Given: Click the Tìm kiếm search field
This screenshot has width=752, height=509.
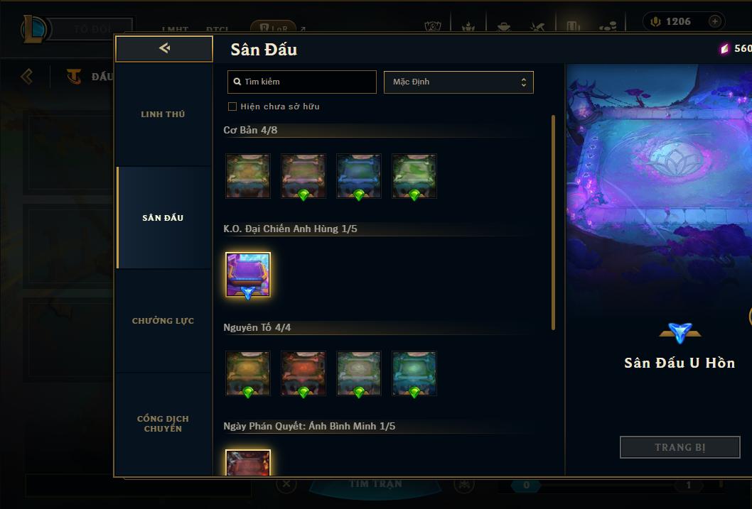Looking at the screenshot, I should pyautogui.click(x=301, y=82).
